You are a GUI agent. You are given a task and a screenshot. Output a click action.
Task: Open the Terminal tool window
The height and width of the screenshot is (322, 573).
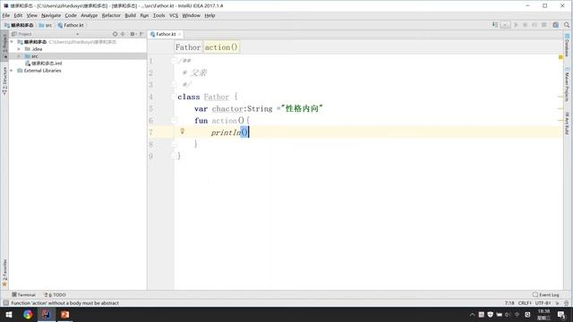[x=24, y=294]
